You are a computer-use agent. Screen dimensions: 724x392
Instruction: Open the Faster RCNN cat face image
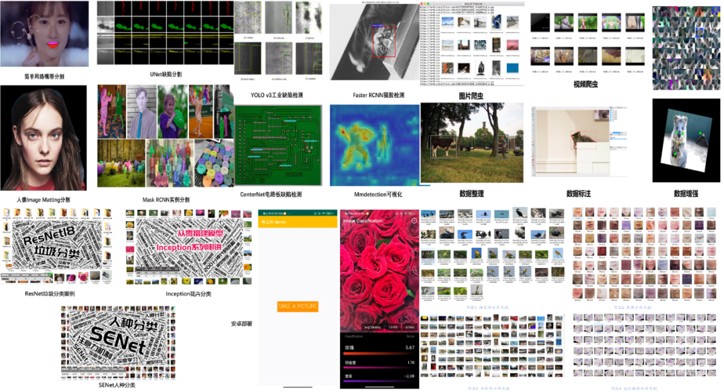(x=375, y=42)
